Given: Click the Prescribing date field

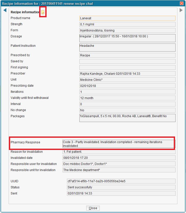Looking at the screenshot, I should [127, 86].
